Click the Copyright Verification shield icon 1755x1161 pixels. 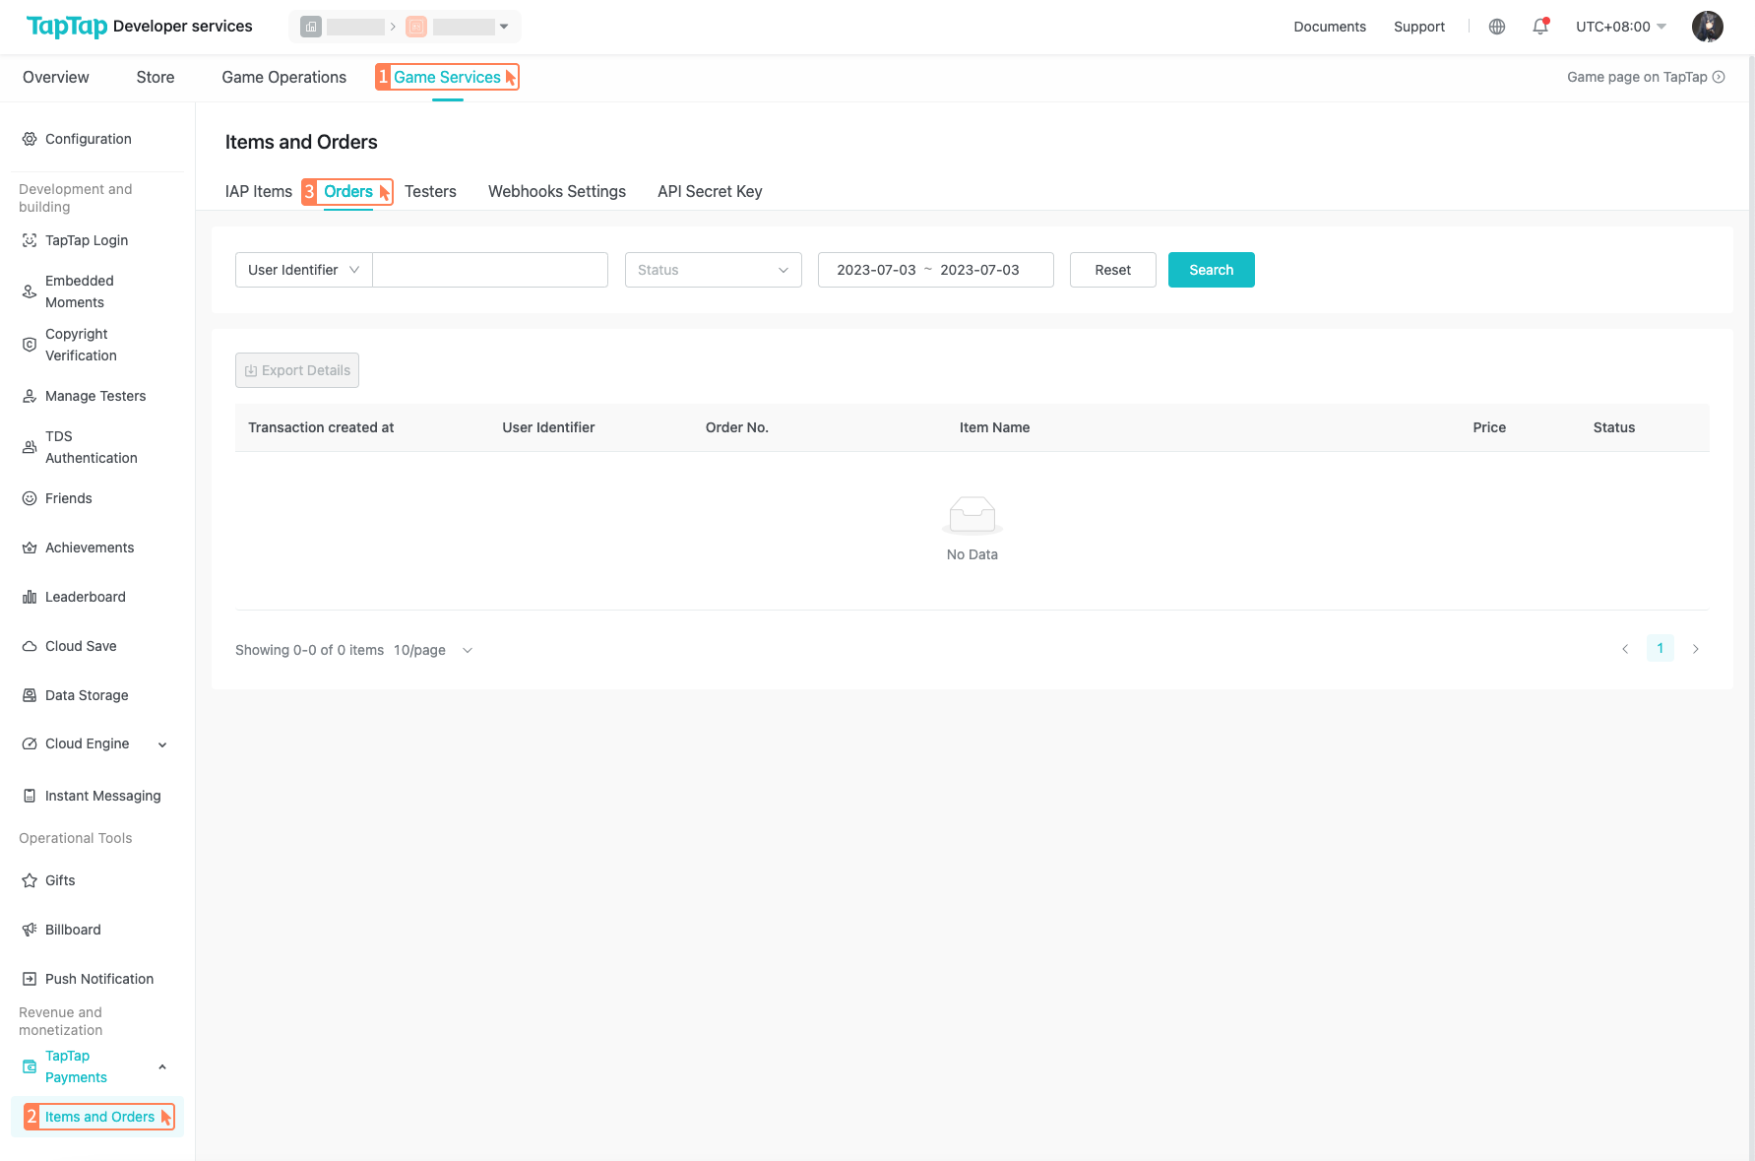[x=30, y=345]
